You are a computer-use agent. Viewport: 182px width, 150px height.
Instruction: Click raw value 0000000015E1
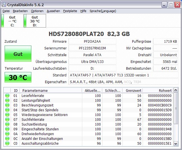pyautogui.click(x=160, y=143)
